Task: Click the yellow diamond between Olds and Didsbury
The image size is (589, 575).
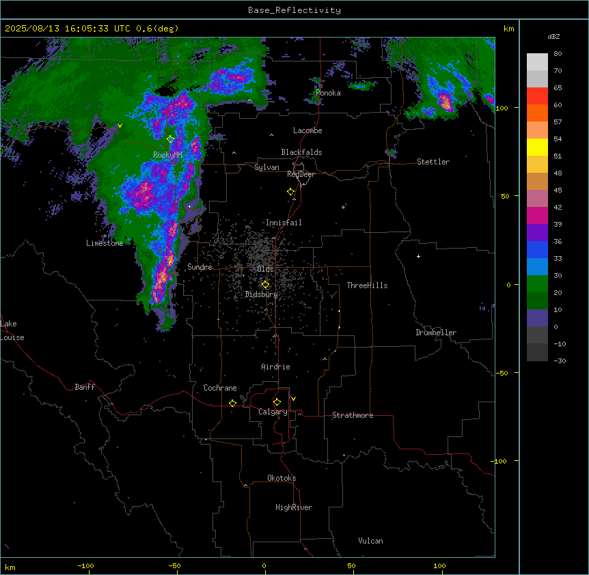Action: 265,285
